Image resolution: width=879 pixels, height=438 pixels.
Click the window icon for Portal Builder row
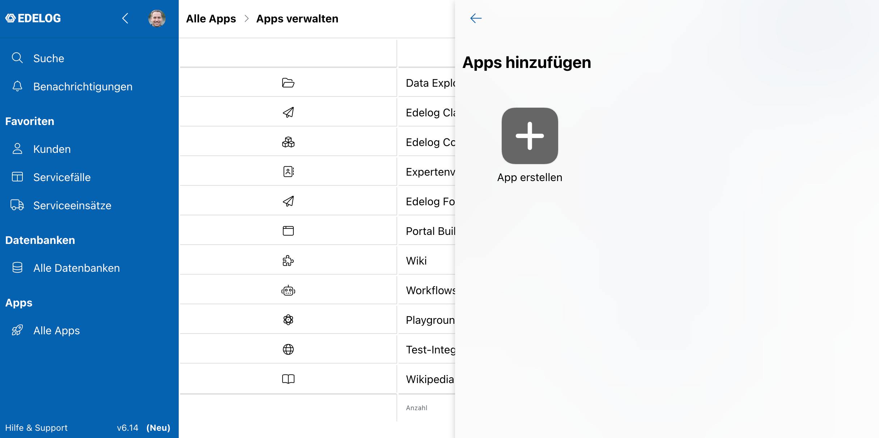coord(288,231)
